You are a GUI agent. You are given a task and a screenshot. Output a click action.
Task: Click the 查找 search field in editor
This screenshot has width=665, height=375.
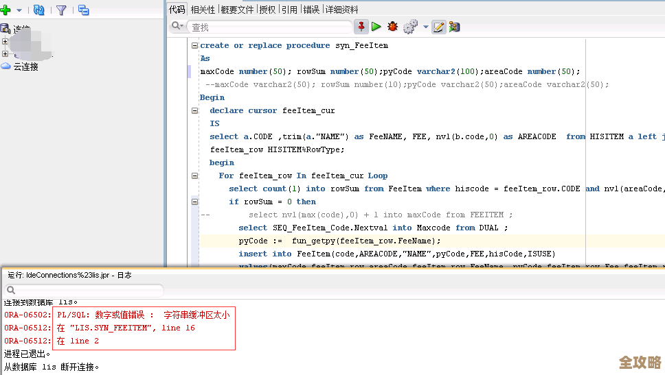[x=269, y=27]
